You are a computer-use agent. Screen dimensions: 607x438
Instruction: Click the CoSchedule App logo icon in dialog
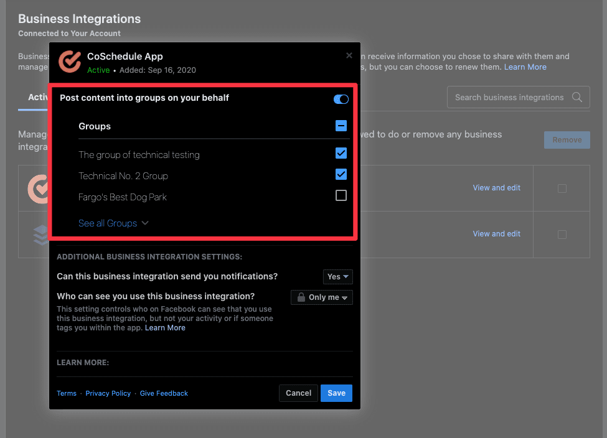coord(70,62)
